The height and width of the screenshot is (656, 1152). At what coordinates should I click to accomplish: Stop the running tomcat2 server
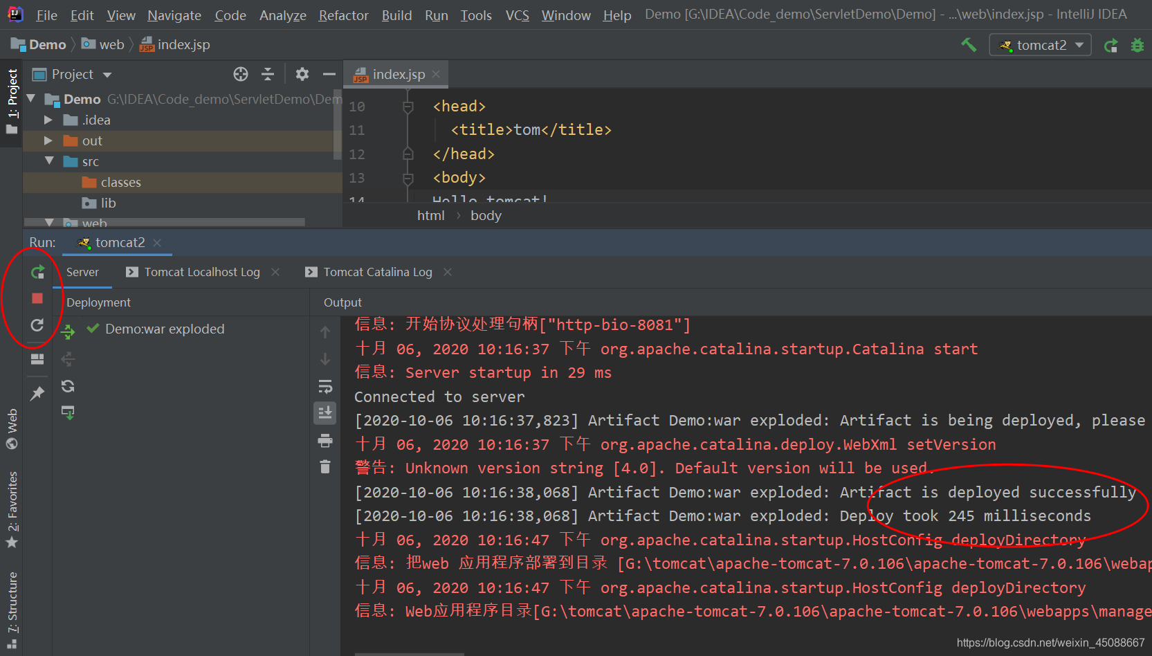pyautogui.click(x=37, y=298)
